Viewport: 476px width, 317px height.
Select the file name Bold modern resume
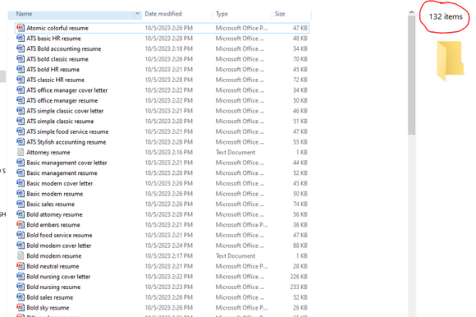pyautogui.click(x=54, y=255)
